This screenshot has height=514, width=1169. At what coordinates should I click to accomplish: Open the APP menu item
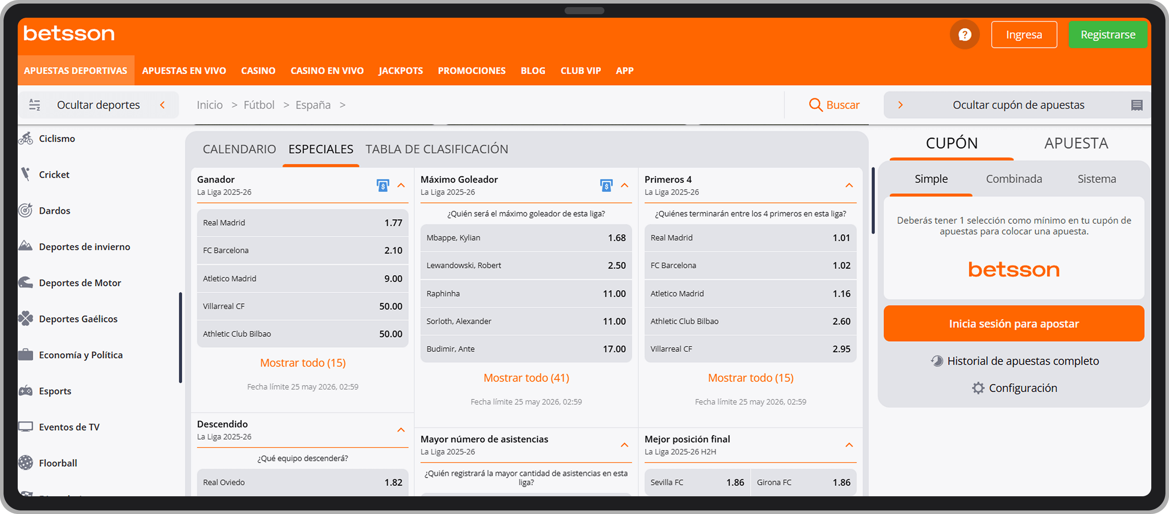pyautogui.click(x=624, y=70)
